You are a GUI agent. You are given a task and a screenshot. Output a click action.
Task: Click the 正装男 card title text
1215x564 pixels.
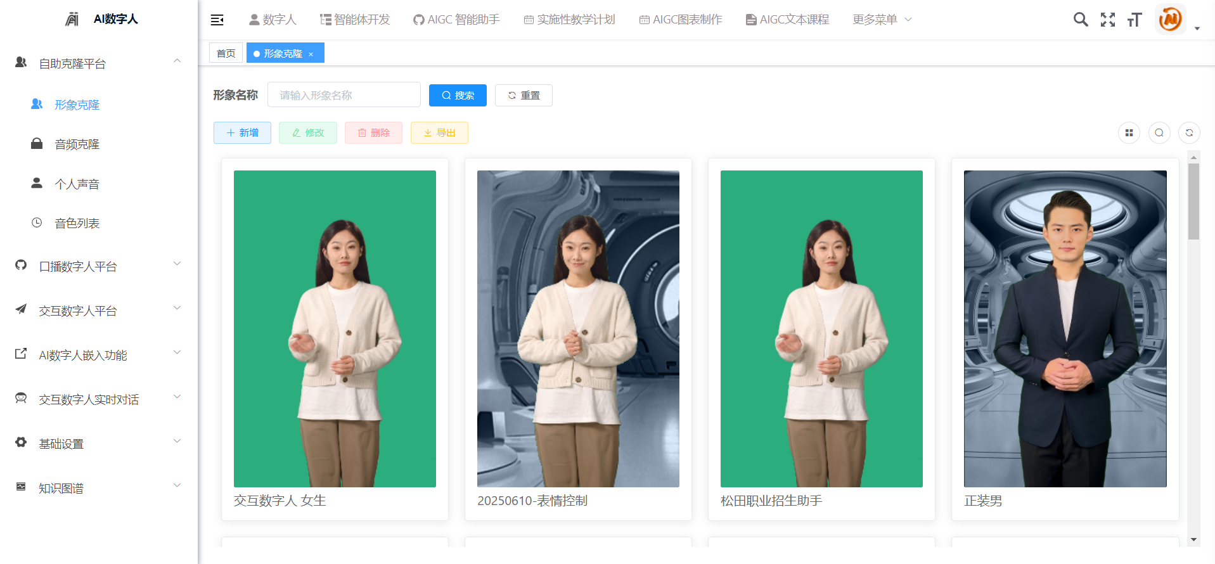pyautogui.click(x=983, y=501)
